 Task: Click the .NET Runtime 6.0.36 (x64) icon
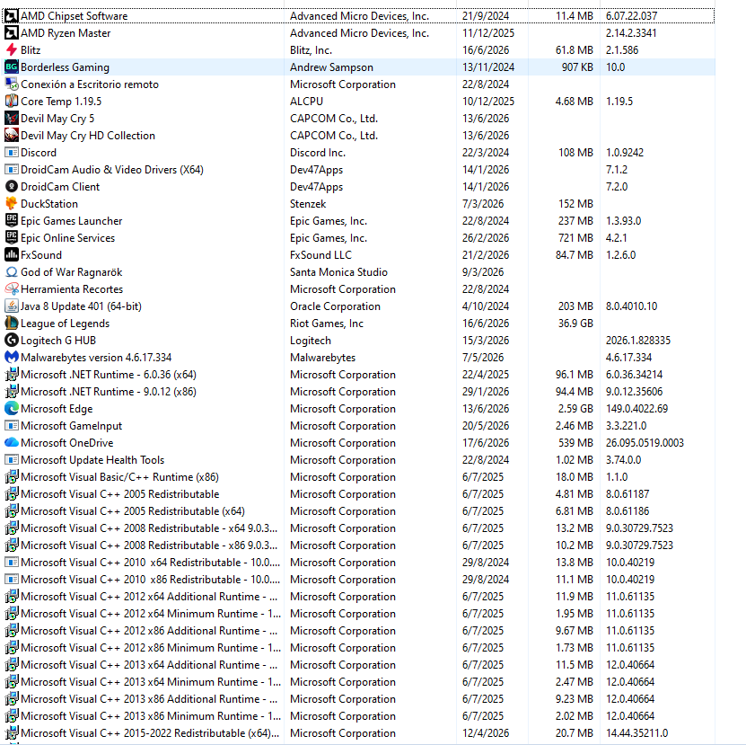point(12,375)
